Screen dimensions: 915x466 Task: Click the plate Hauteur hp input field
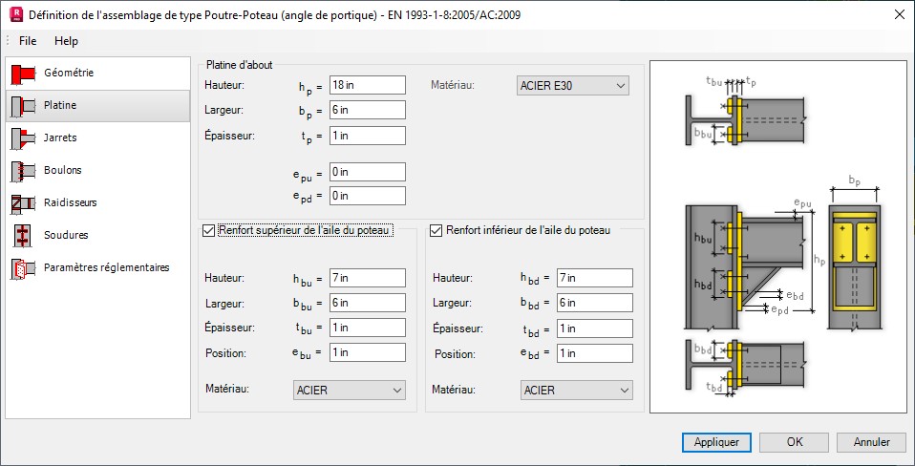click(x=367, y=85)
